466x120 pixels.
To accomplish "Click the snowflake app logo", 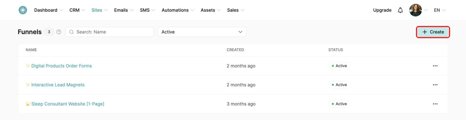I will point(23,10).
